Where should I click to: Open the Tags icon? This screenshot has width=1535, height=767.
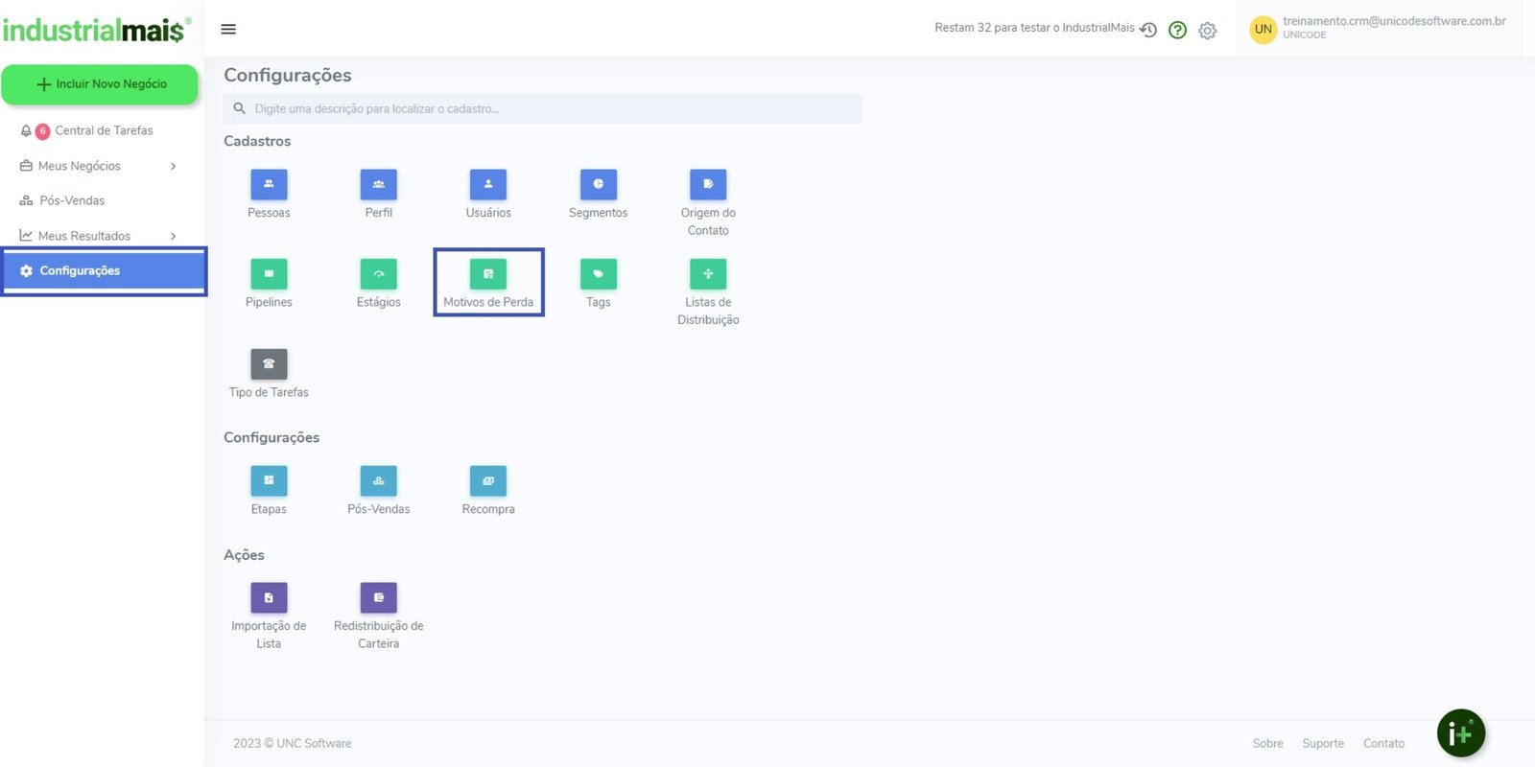pyautogui.click(x=598, y=274)
